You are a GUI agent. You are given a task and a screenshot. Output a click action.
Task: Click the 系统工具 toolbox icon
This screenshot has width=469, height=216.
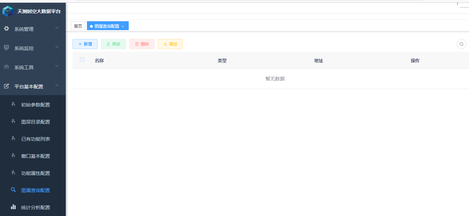pyautogui.click(x=7, y=67)
